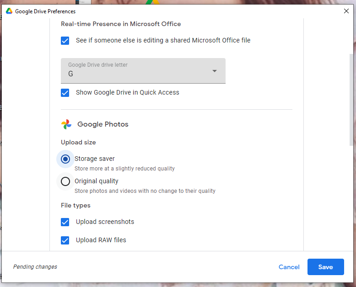Select Storage saver upload size

(65, 159)
